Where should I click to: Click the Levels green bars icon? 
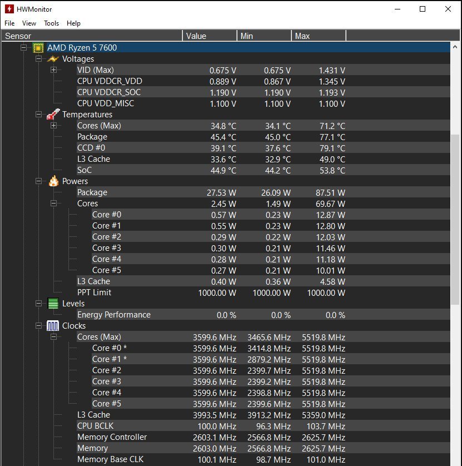coord(53,304)
